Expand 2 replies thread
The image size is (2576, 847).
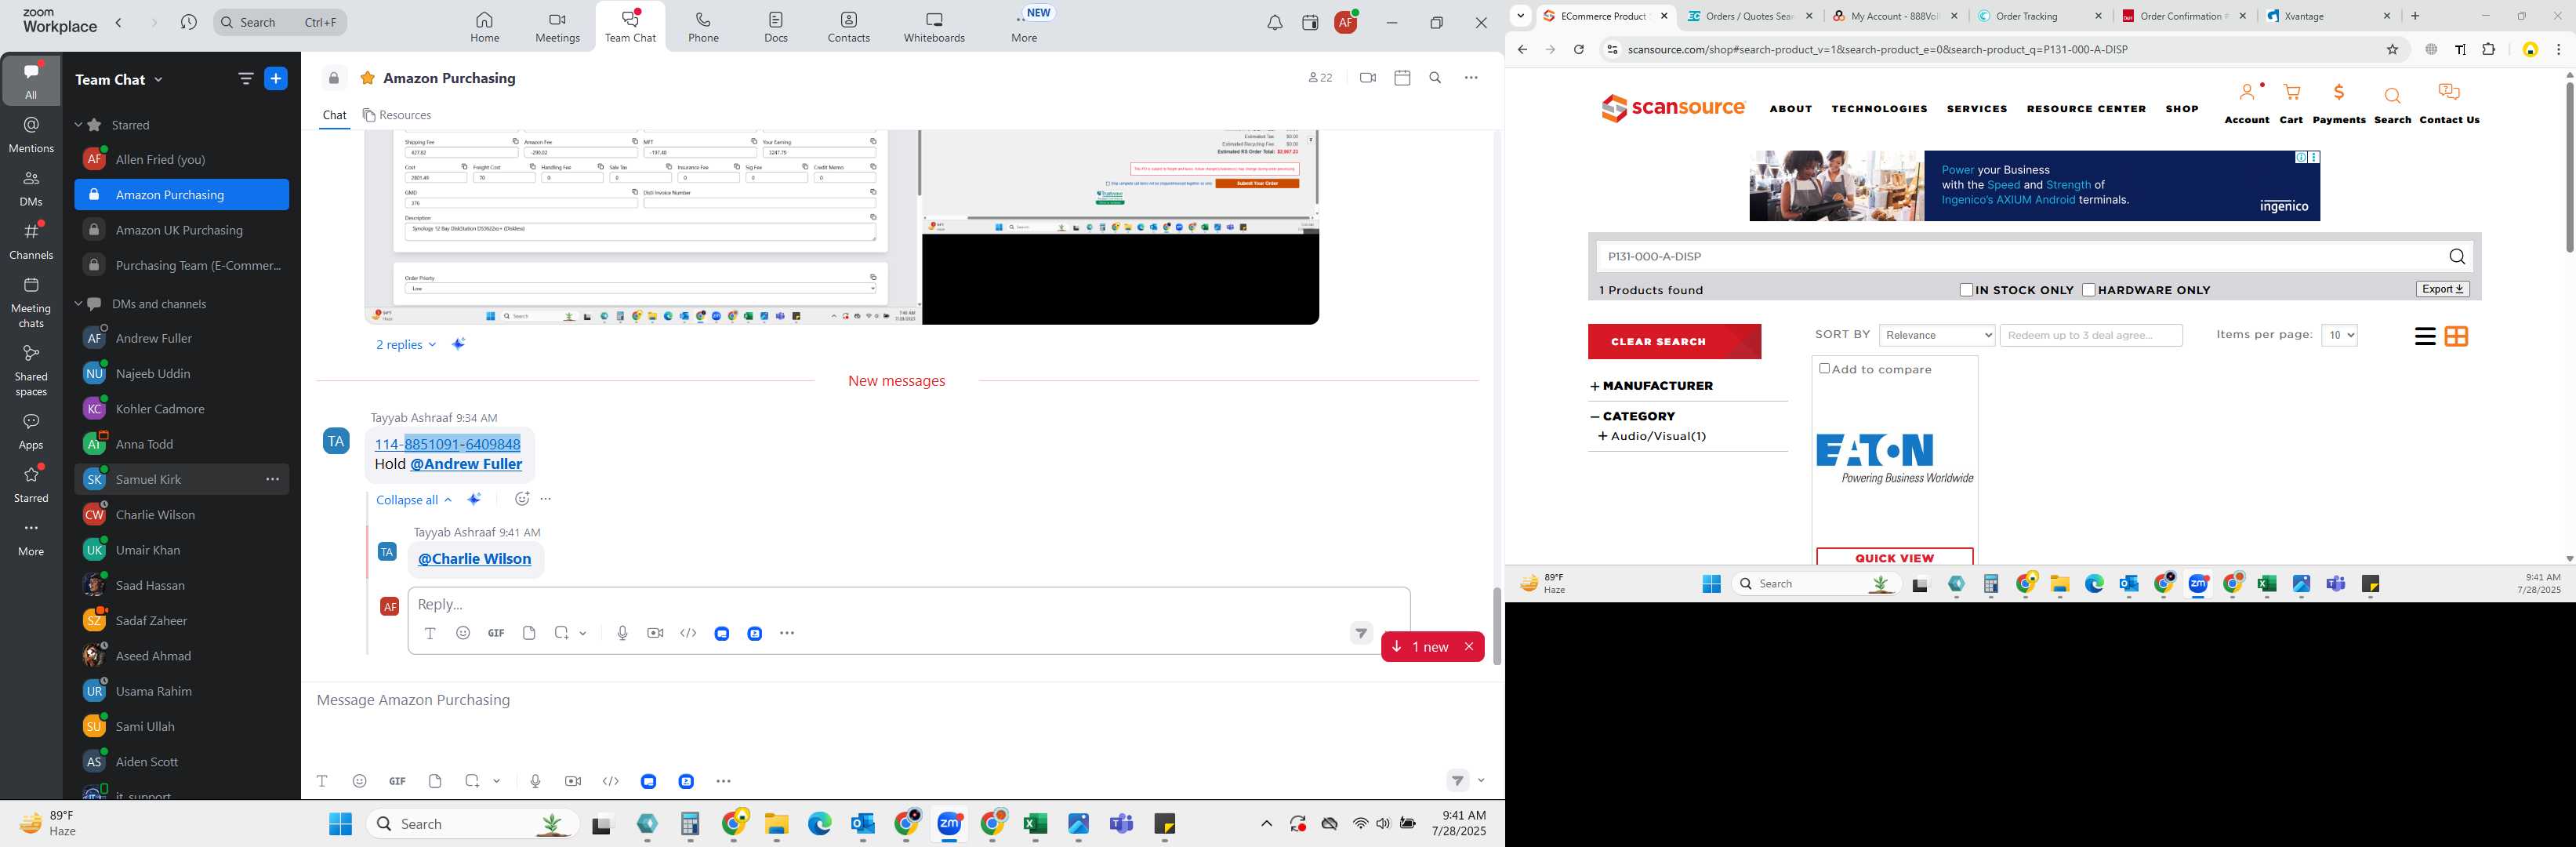[x=406, y=344]
